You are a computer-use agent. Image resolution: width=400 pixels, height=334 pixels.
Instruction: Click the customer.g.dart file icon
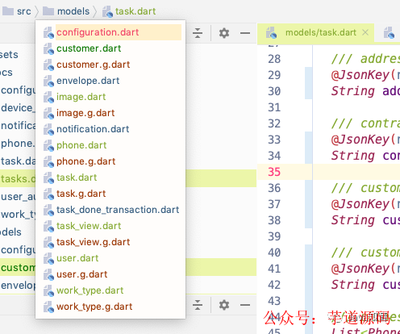[48, 65]
